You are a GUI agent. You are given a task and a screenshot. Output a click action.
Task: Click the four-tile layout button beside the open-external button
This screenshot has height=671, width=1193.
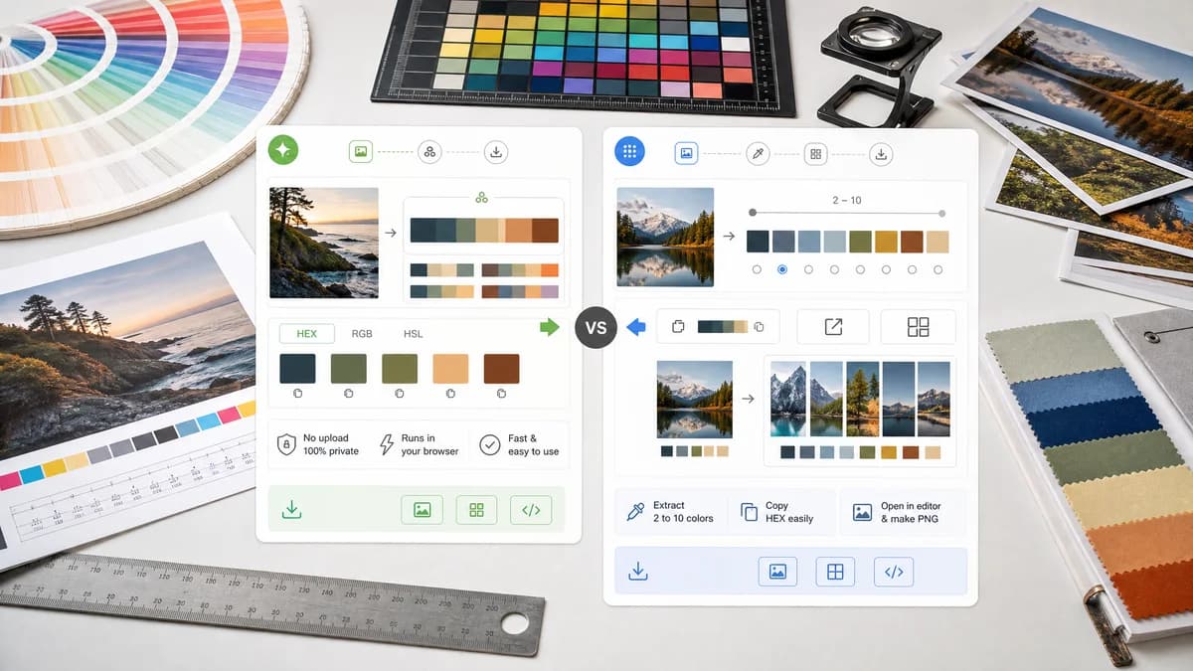point(919,326)
